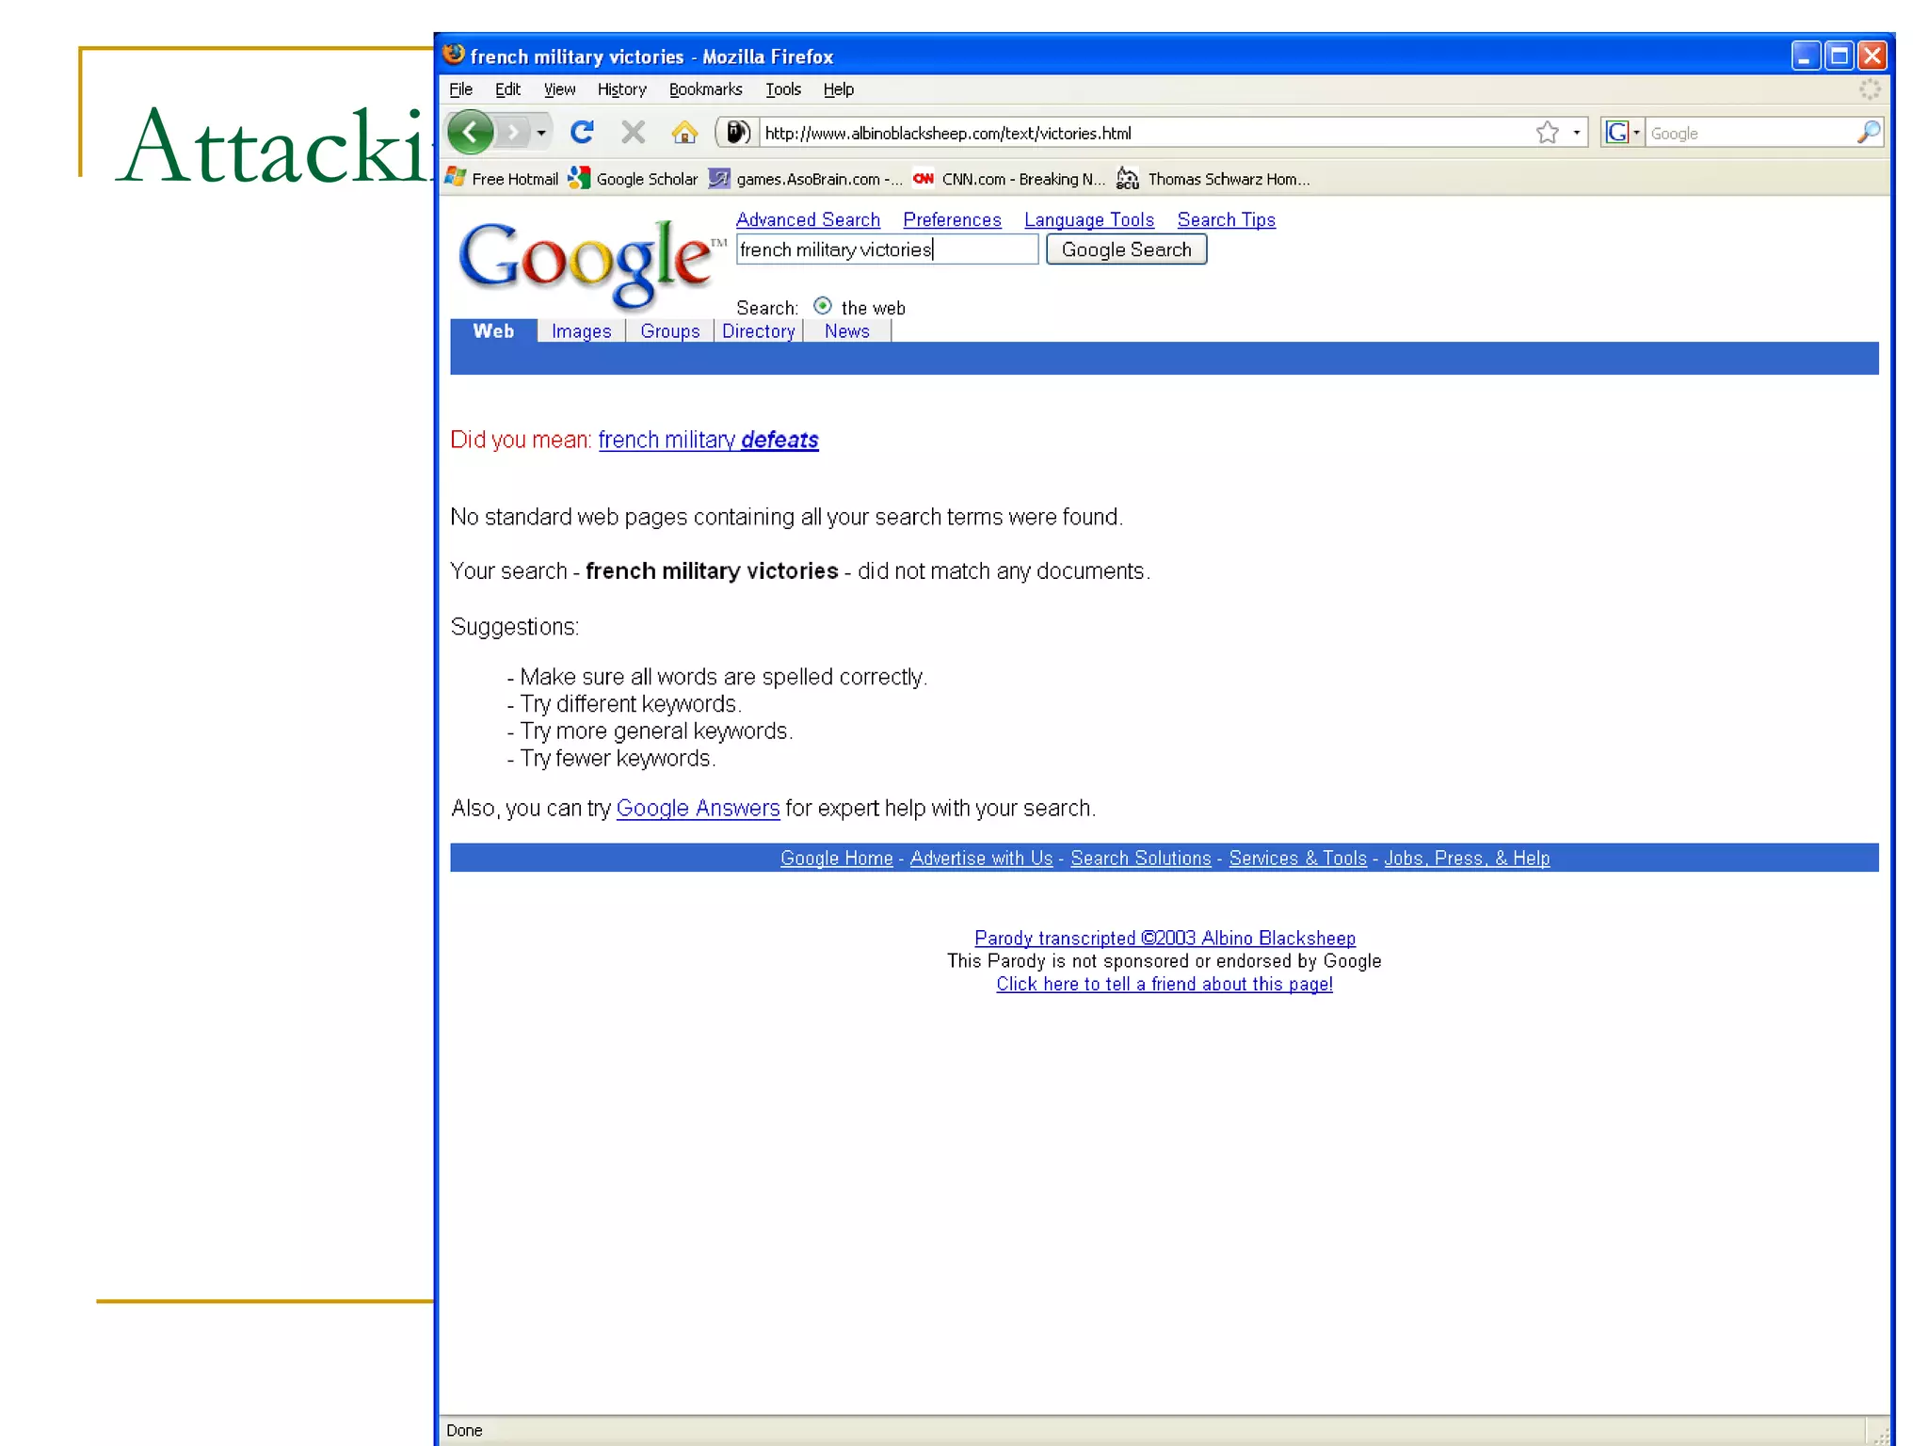Open the History menu
The height and width of the screenshot is (1446, 1928).
click(621, 89)
